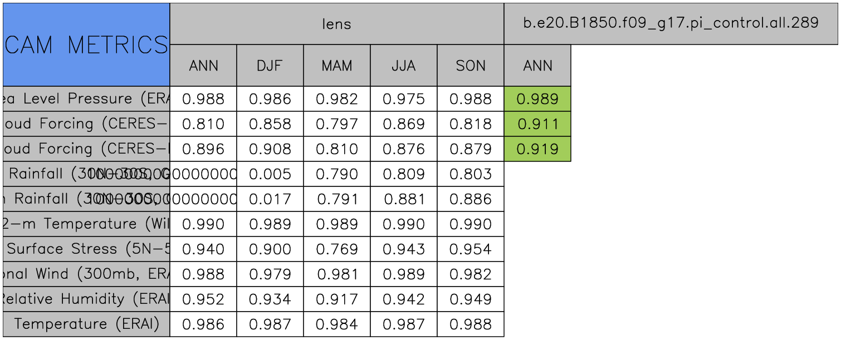Select the Sea Level Pressure row label
The width and height of the screenshot is (841, 340).
[86, 99]
